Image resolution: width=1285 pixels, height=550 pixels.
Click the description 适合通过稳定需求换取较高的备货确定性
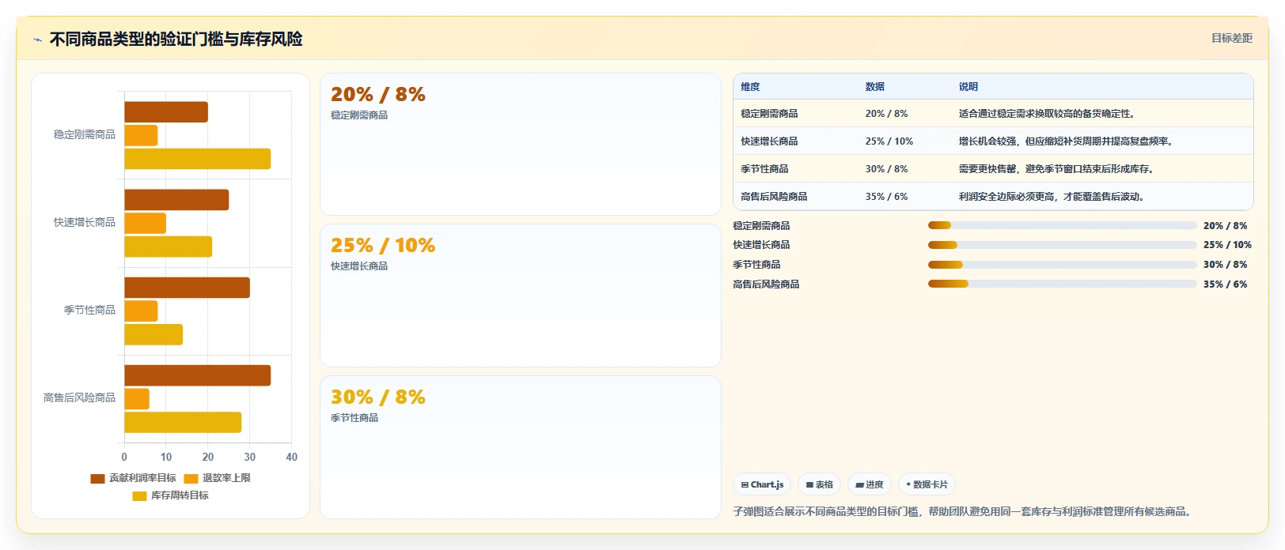coord(1048,114)
